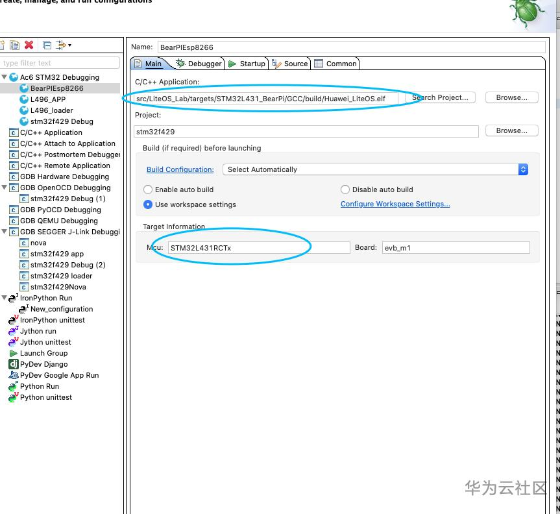Open the Select Automatically build configuration dropdown
The height and width of the screenshot is (514, 560).
pos(375,169)
